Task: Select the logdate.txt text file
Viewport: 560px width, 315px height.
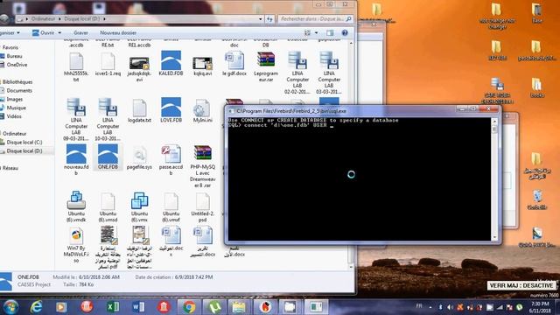Action: click(x=139, y=110)
